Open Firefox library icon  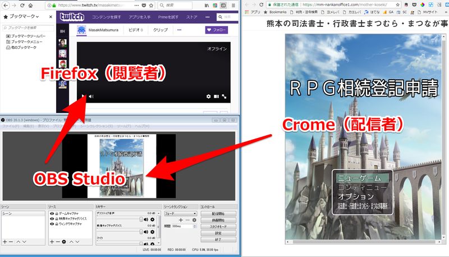tap(207, 6)
